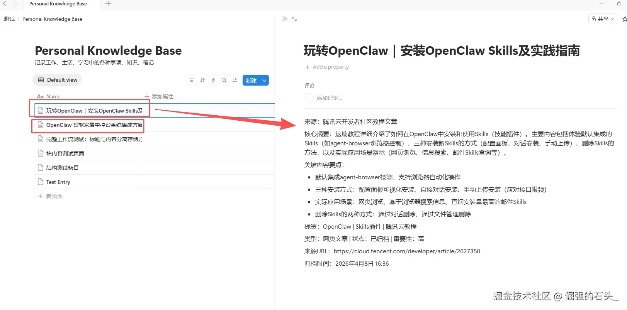627x310 pixels.
Task: Click the 来源：腾讯云开发者社区教程文章 line
Action: coord(351,122)
